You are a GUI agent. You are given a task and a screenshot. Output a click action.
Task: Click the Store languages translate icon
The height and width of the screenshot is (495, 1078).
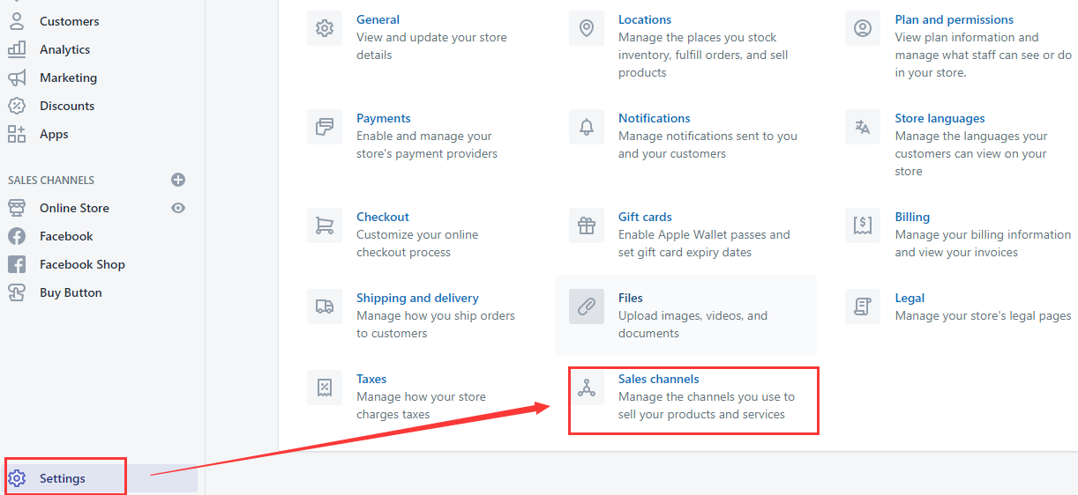click(x=863, y=127)
